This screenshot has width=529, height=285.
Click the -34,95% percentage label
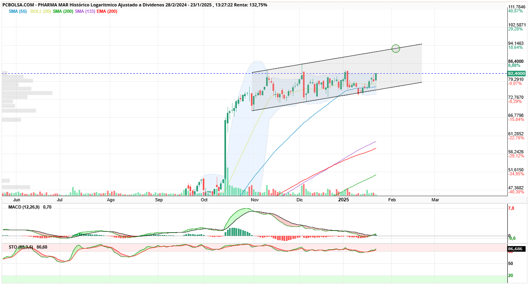point(516,174)
